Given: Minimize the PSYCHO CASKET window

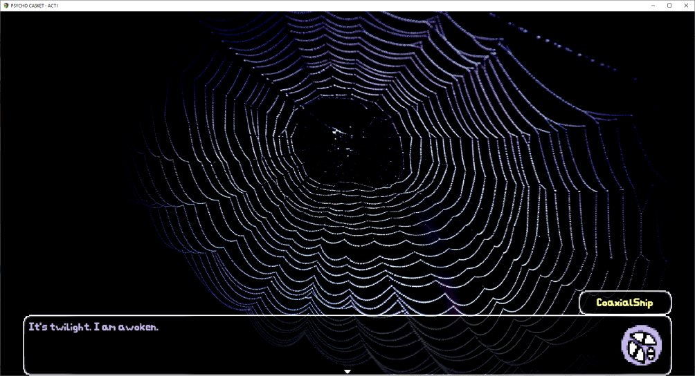Looking at the screenshot, I should point(653,6).
